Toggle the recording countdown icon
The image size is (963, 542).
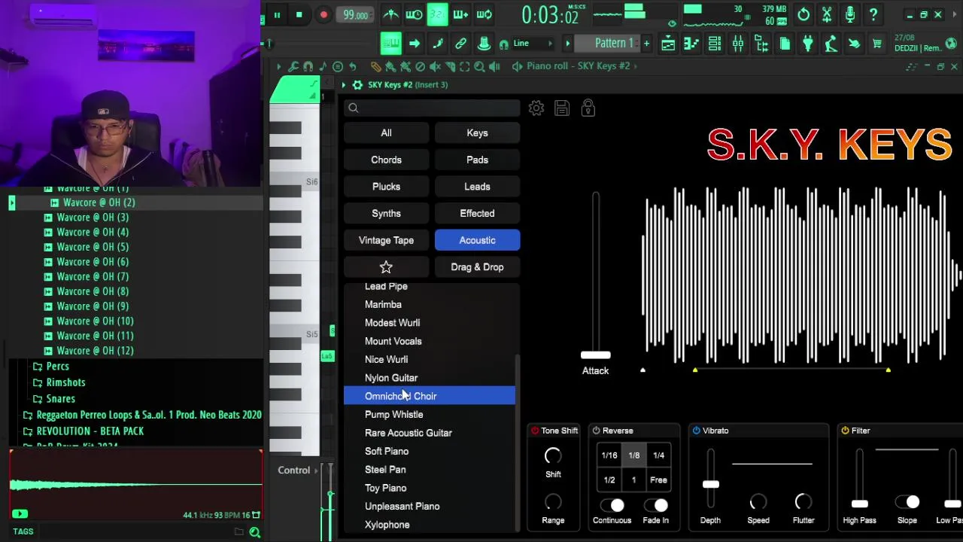pyautogui.click(x=437, y=14)
